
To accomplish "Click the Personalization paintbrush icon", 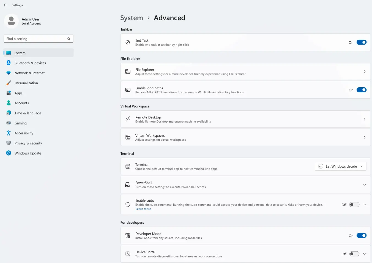I will (9, 83).
